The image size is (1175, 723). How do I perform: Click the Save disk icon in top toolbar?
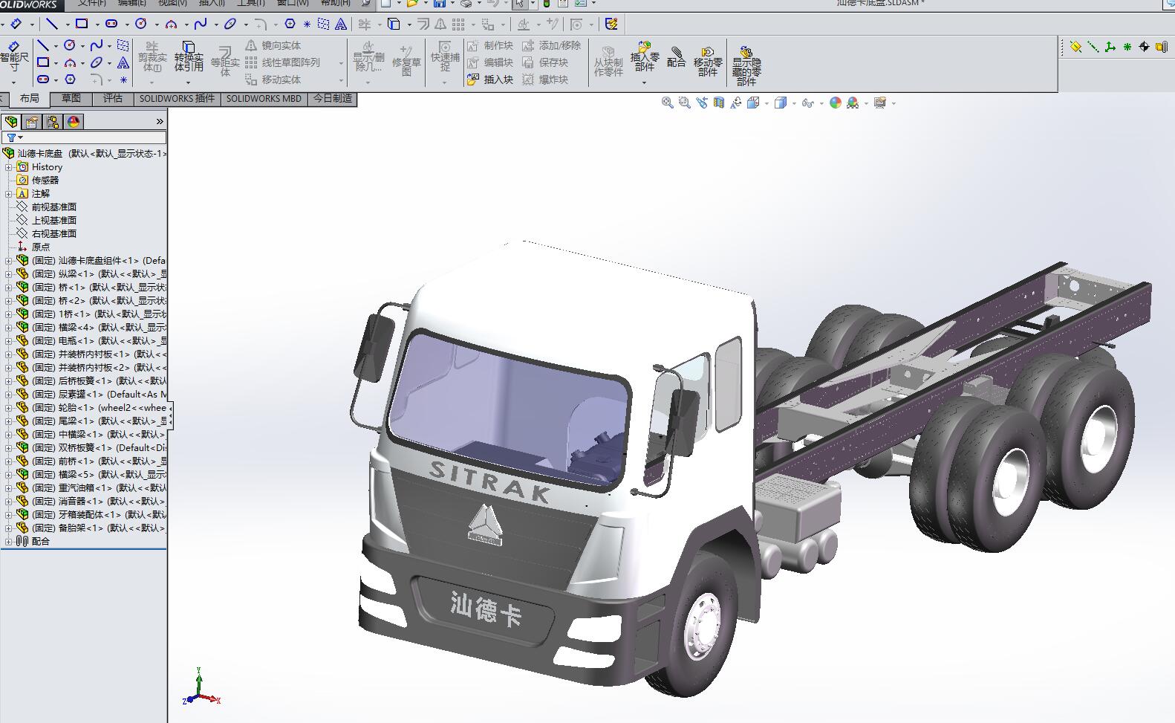tap(440, 4)
